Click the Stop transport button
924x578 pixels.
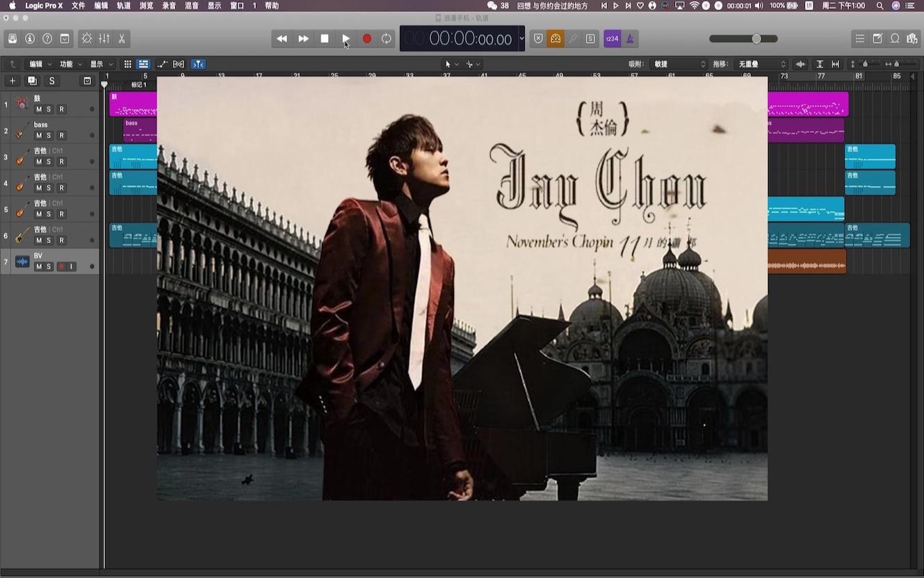pos(325,39)
